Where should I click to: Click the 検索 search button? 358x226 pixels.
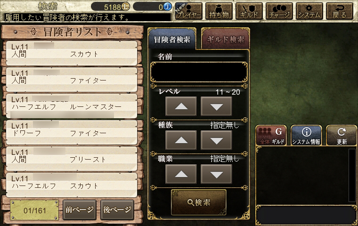pyautogui.click(x=199, y=202)
